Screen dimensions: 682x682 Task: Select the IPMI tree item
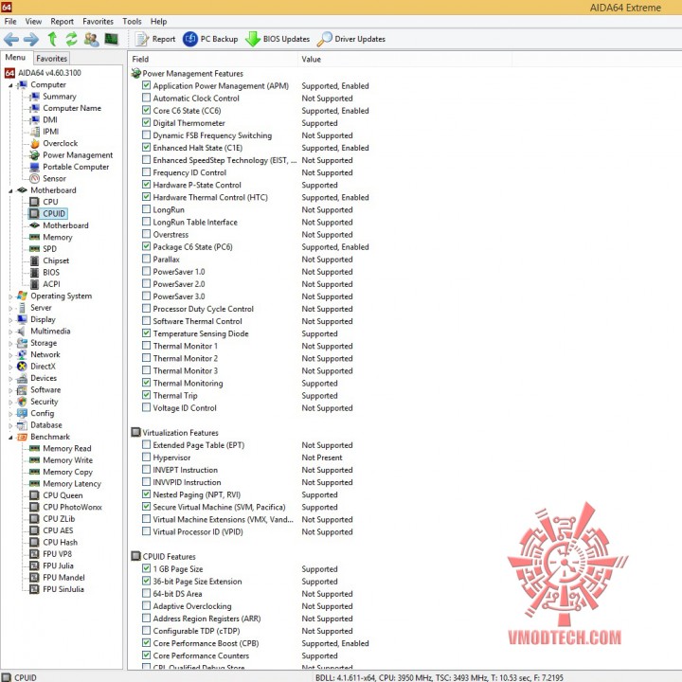point(44,132)
